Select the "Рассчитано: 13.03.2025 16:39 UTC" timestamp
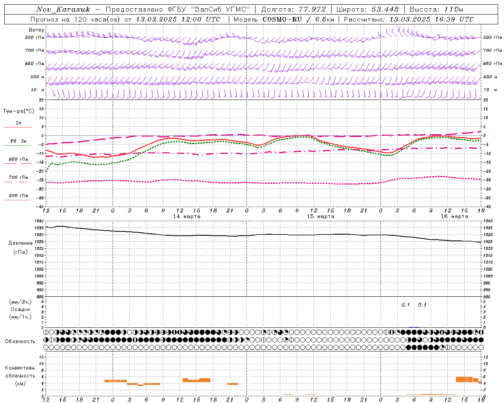Viewport: 504px width, 403px height. (409, 19)
